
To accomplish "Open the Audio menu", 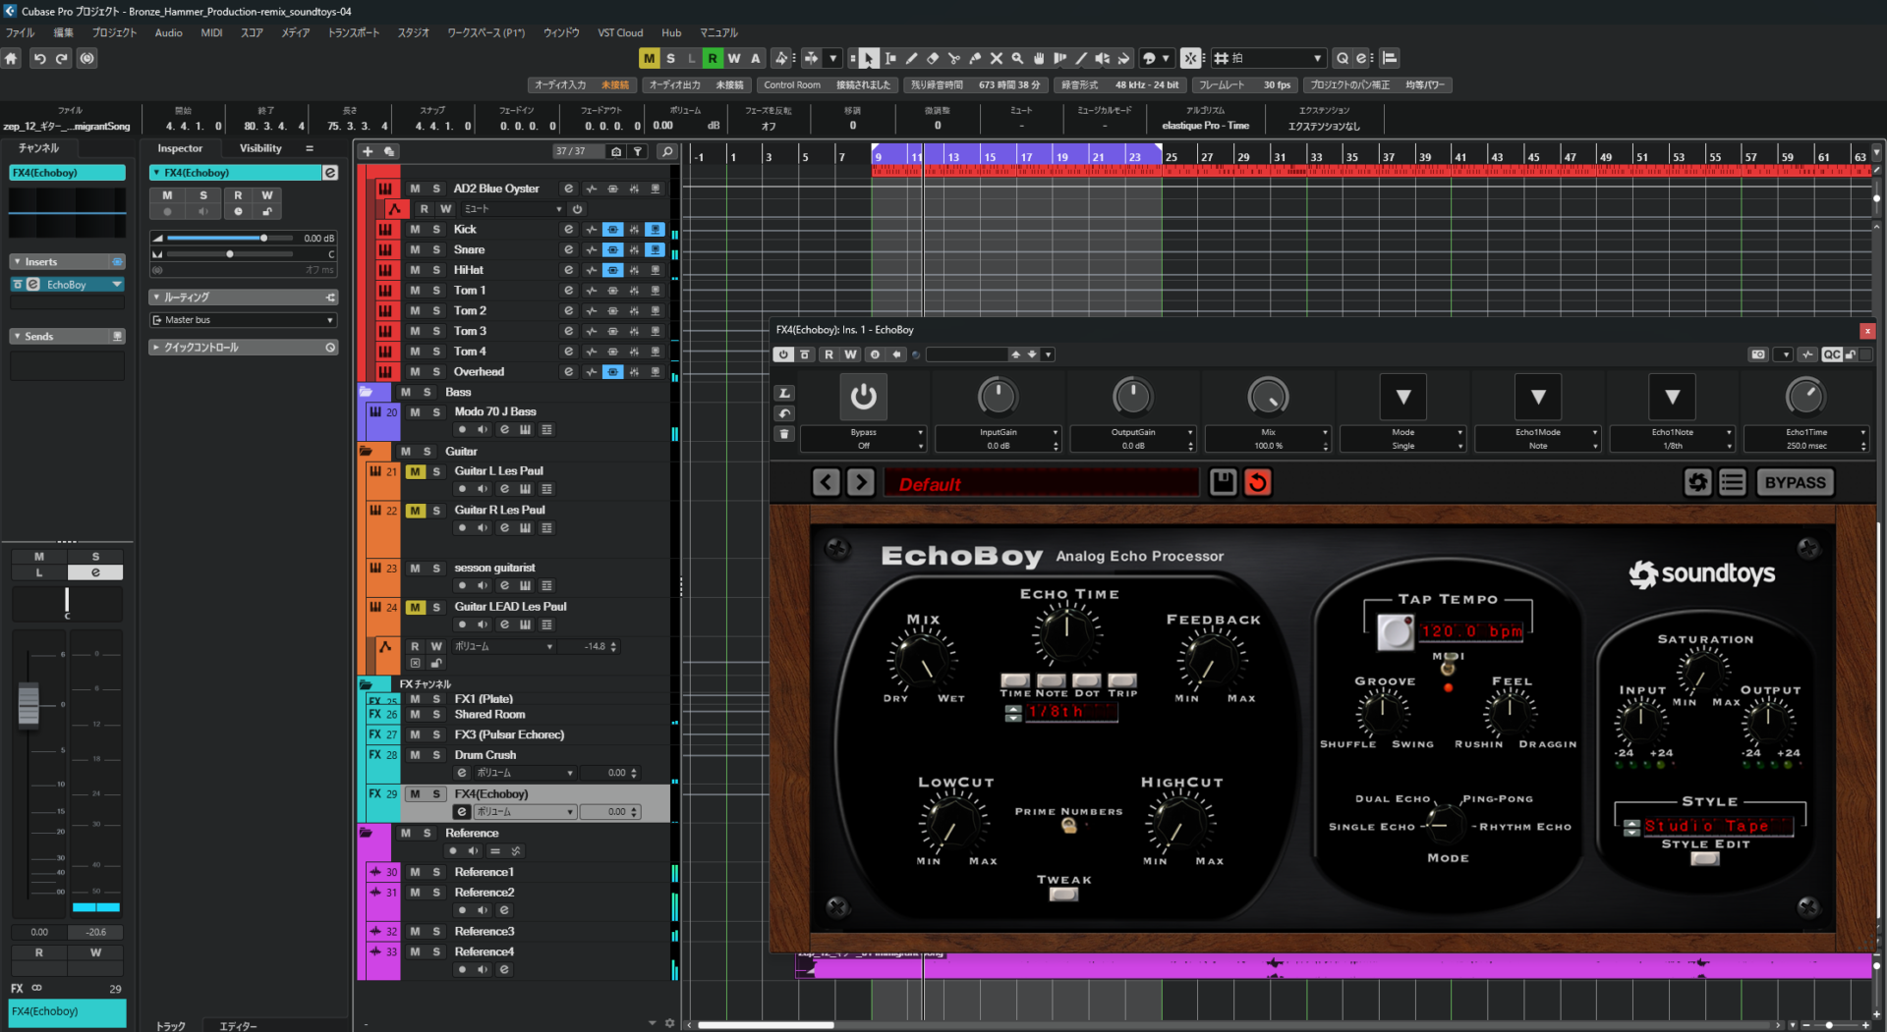I will click(x=168, y=32).
